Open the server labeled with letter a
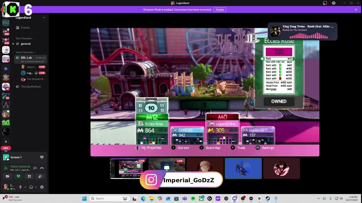This screenshot has height=203, width=362. pos(6,141)
